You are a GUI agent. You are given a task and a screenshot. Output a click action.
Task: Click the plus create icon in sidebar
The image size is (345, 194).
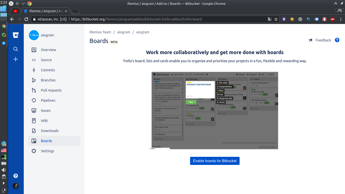(16, 59)
